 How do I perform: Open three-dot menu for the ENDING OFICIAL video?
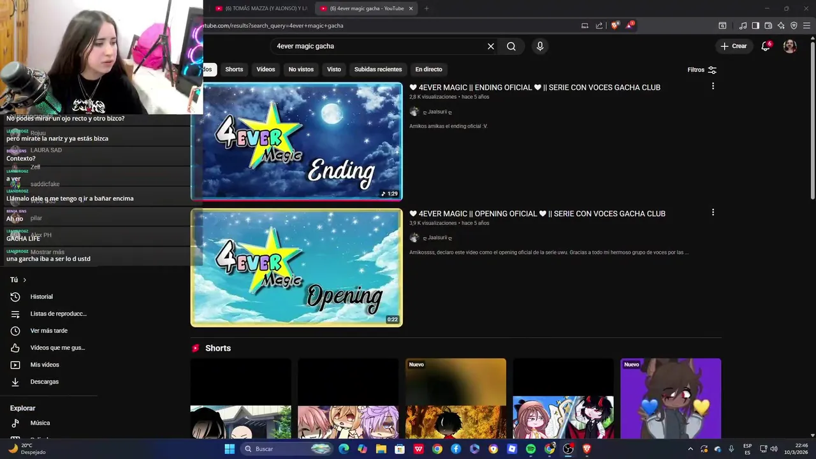tap(713, 86)
